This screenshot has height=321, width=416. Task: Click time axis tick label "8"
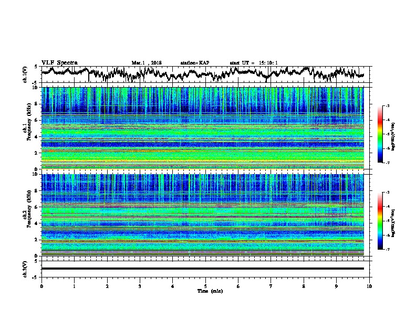point(304,286)
